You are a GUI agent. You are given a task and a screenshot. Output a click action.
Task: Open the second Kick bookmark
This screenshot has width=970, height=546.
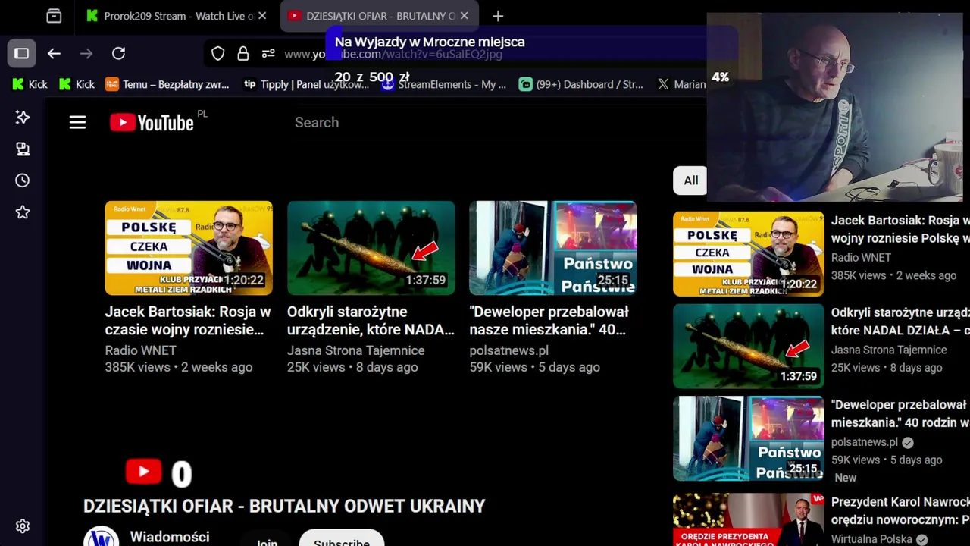click(77, 84)
